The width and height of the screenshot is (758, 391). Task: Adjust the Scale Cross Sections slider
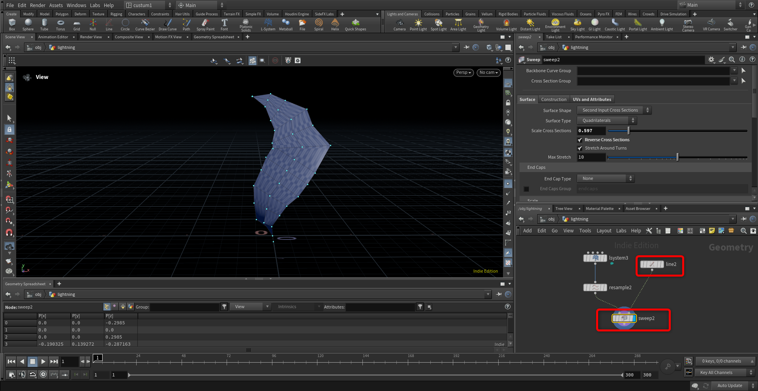629,131
